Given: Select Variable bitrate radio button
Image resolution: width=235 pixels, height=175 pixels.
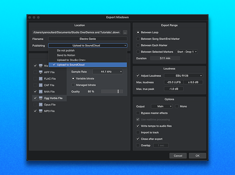Looking at the screenshot, I should pyautogui.click(x=73, y=78).
